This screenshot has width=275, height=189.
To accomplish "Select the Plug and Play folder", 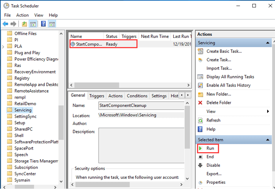I will 27,53.
